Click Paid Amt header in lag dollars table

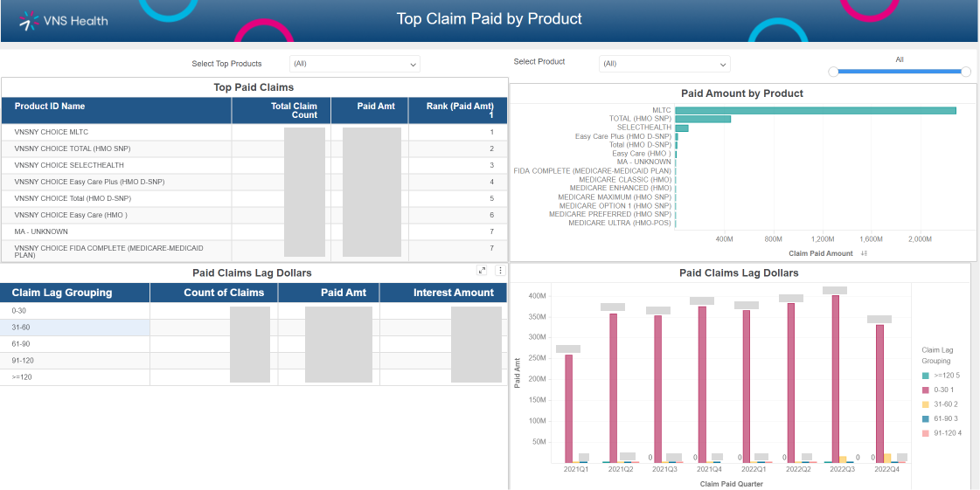pyautogui.click(x=329, y=293)
